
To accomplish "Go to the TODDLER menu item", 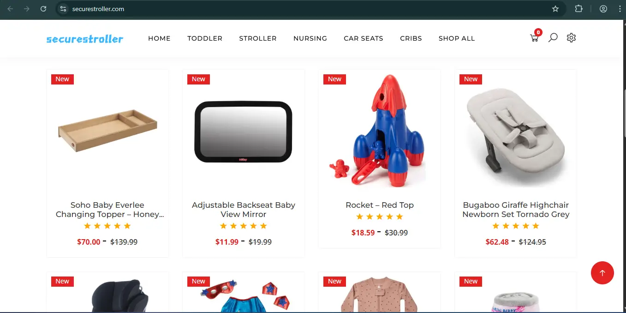I will tap(205, 38).
